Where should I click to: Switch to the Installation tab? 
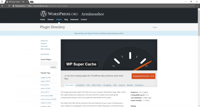(x=80, y=85)
